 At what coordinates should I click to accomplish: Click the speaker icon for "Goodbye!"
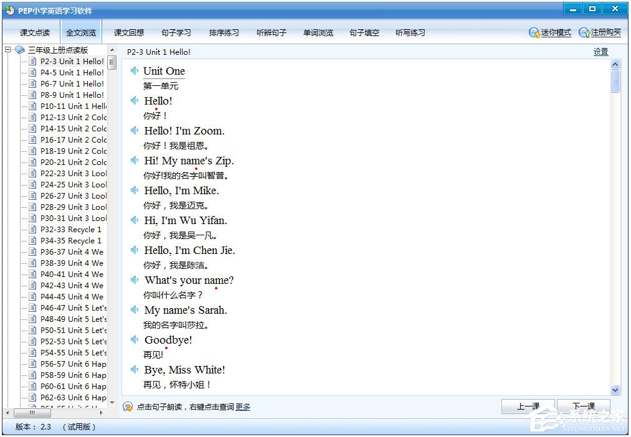point(135,339)
